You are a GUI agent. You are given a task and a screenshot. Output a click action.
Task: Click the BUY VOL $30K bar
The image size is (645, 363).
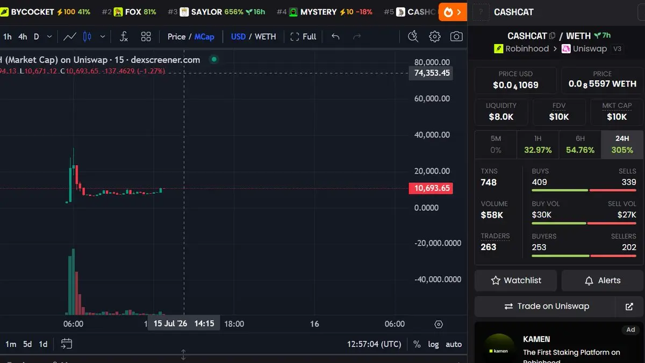coord(558,223)
